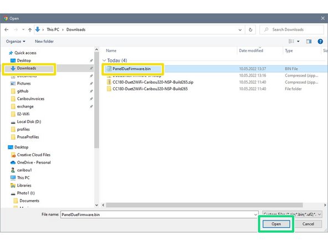Select PanelDueFirmware.bin file
Viewport: 328px width, 246px height.
[131, 69]
